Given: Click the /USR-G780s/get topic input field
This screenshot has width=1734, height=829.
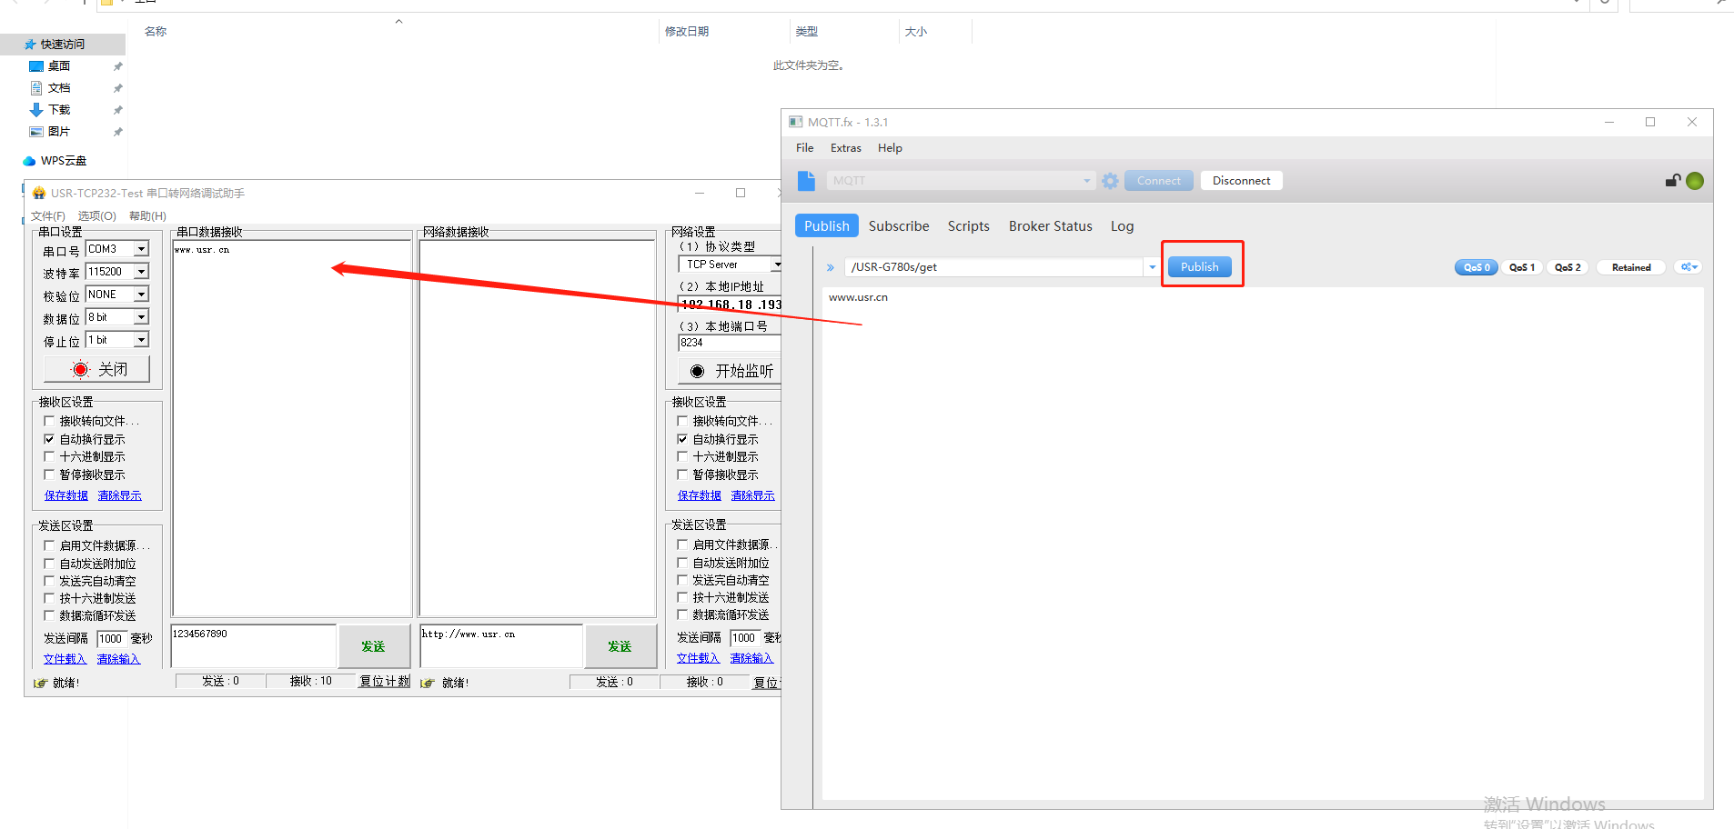Looking at the screenshot, I should pos(993,267).
